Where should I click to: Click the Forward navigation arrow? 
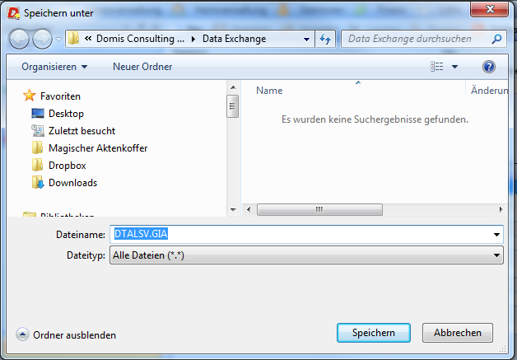[x=42, y=39]
